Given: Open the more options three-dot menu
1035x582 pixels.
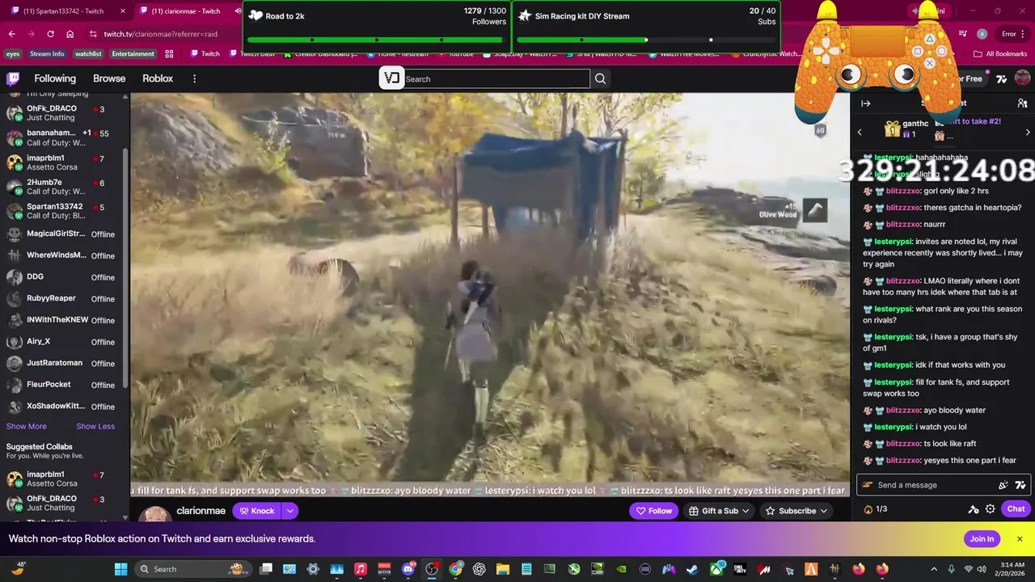Looking at the screenshot, I should coord(194,78).
